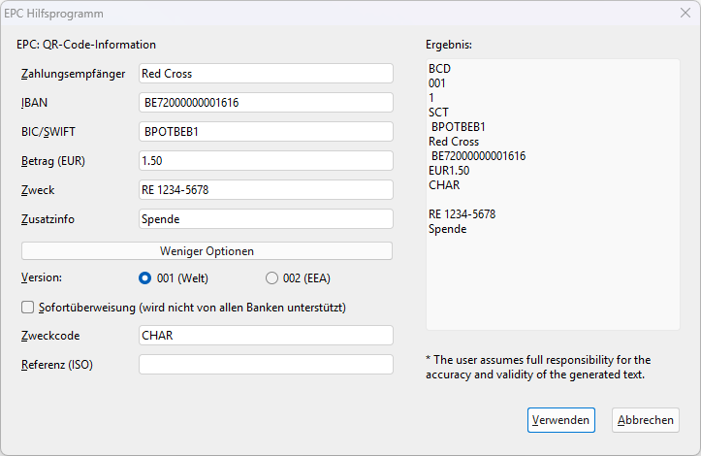Select the Betrag (EUR) field showing 1.50
The width and height of the screenshot is (701, 456).
[266, 161]
